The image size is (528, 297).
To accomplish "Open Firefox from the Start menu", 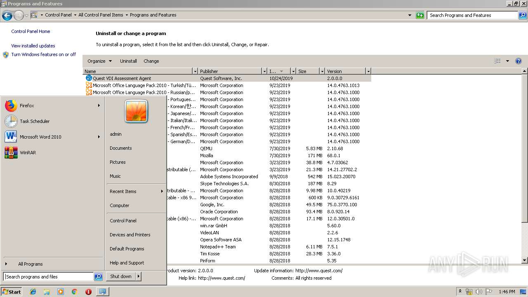I will coord(52,106).
